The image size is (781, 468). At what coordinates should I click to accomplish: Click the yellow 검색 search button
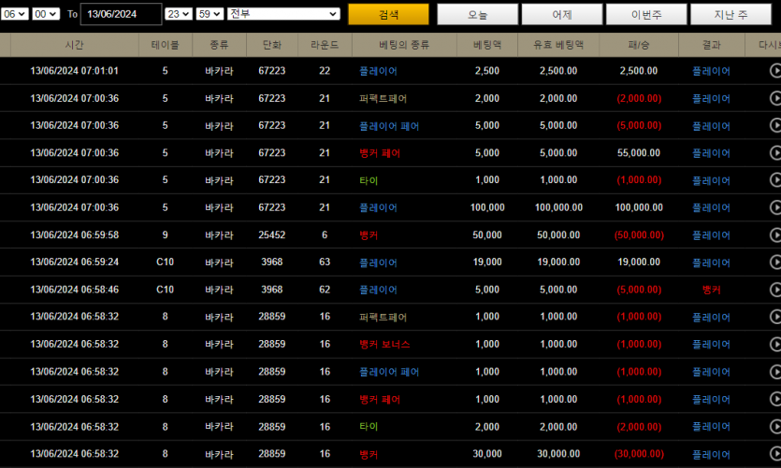[x=388, y=14]
